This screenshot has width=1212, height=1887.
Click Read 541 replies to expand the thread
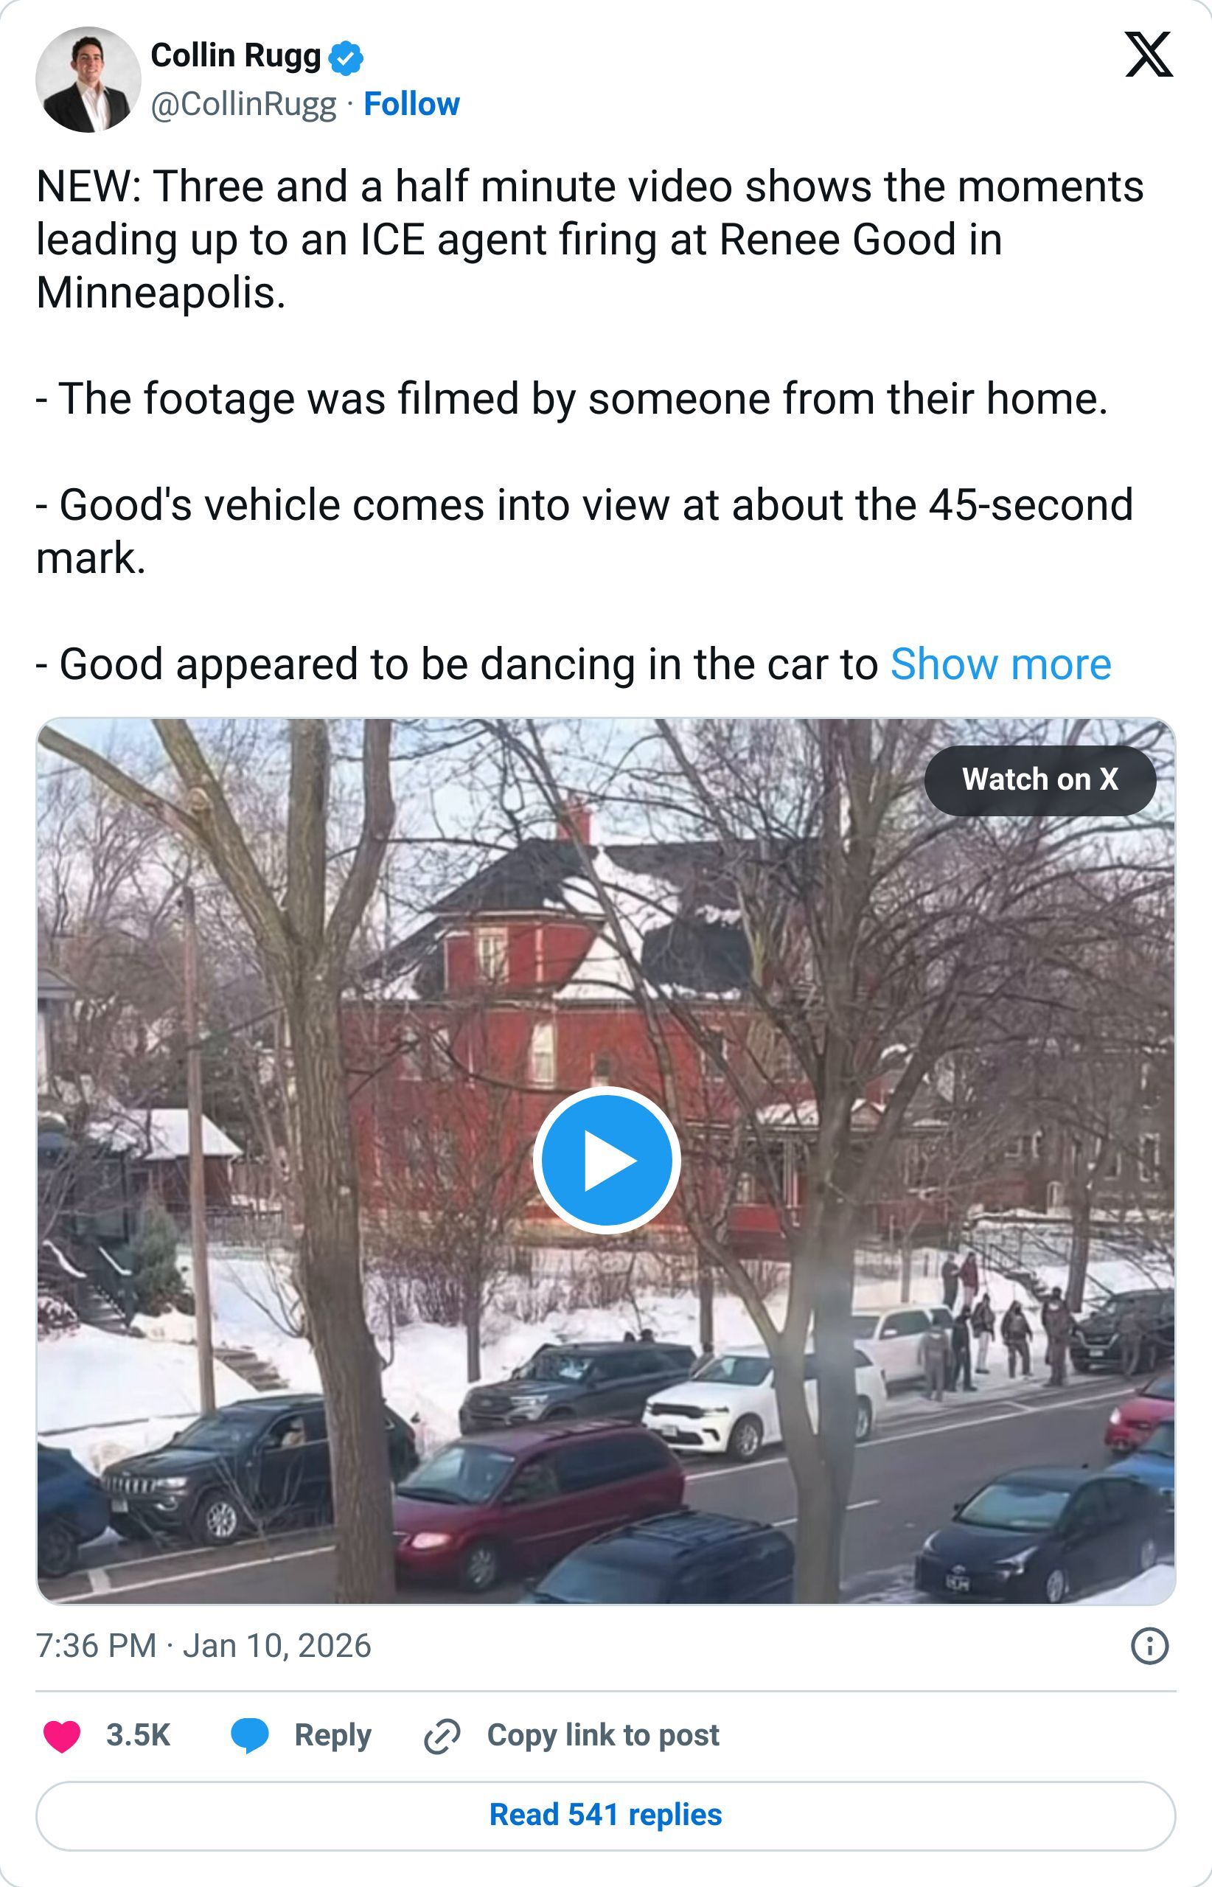[605, 1814]
